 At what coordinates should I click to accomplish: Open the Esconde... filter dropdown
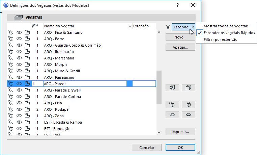coord(183,27)
